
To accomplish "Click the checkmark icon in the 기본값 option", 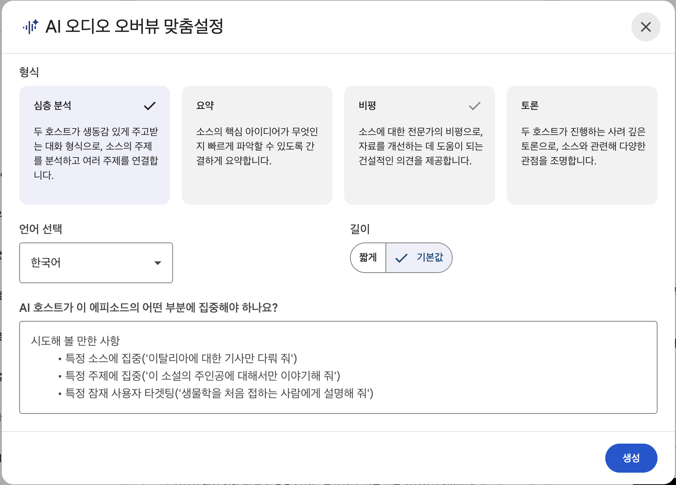I will (x=401, y=258).
